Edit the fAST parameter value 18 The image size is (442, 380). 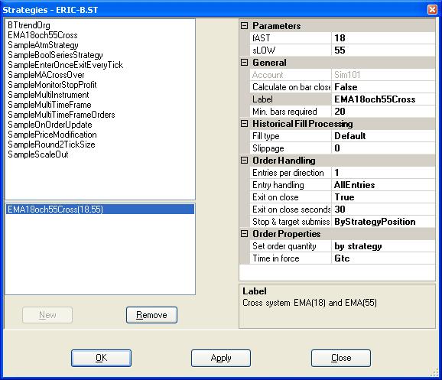[383, 38]
